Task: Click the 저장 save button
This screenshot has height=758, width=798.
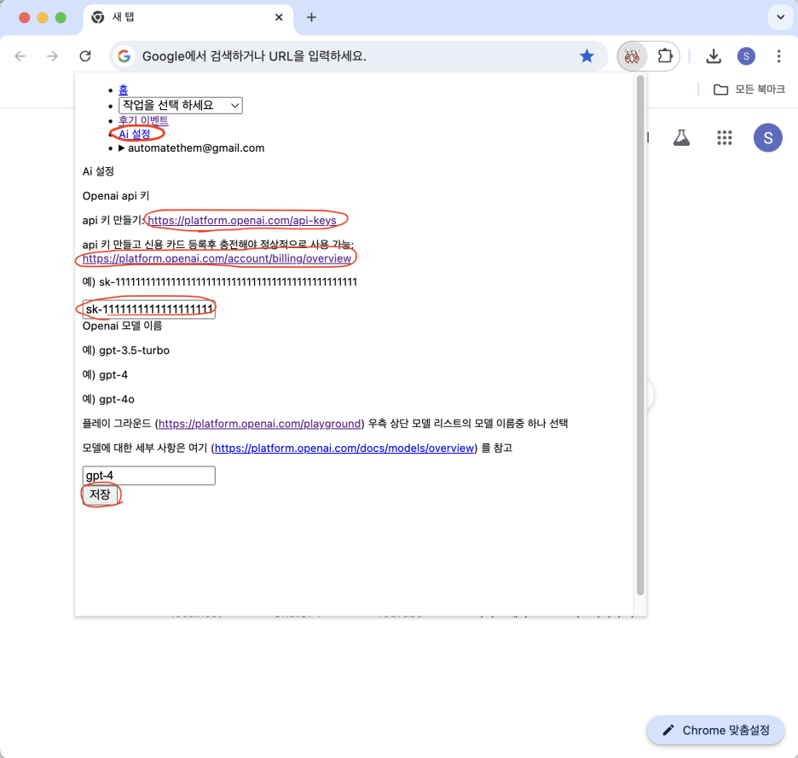Action: [100, 495]
